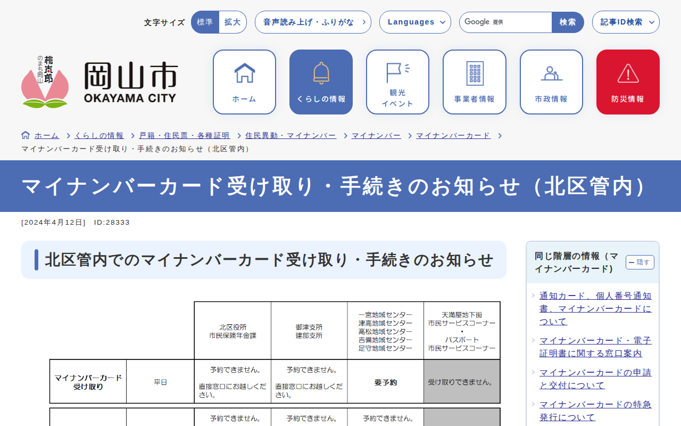Open マイナンバーカードの申請と交付について link
The width and height of the screenshot is (681, 426).
(595, 379)
